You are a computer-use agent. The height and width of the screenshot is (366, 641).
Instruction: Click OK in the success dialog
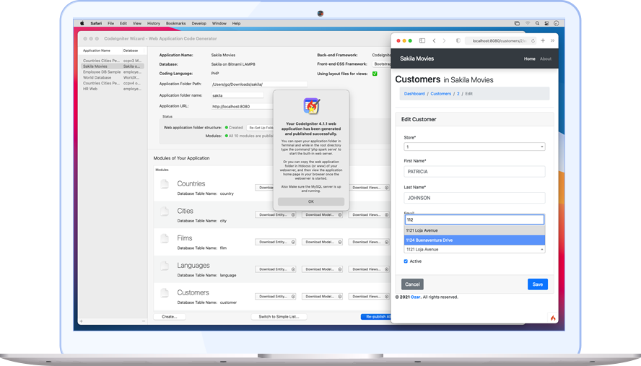311,201
